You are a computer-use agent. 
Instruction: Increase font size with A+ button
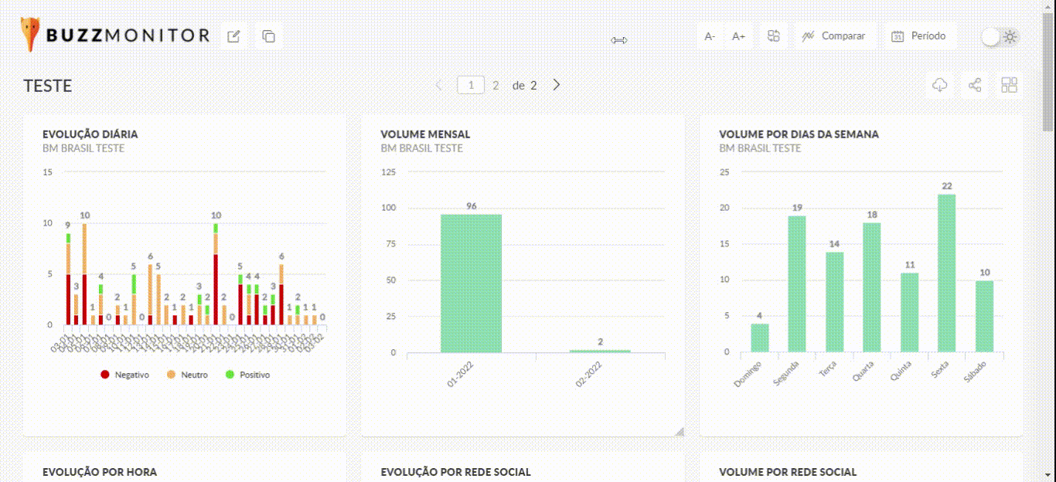click(x=738, y=36)
